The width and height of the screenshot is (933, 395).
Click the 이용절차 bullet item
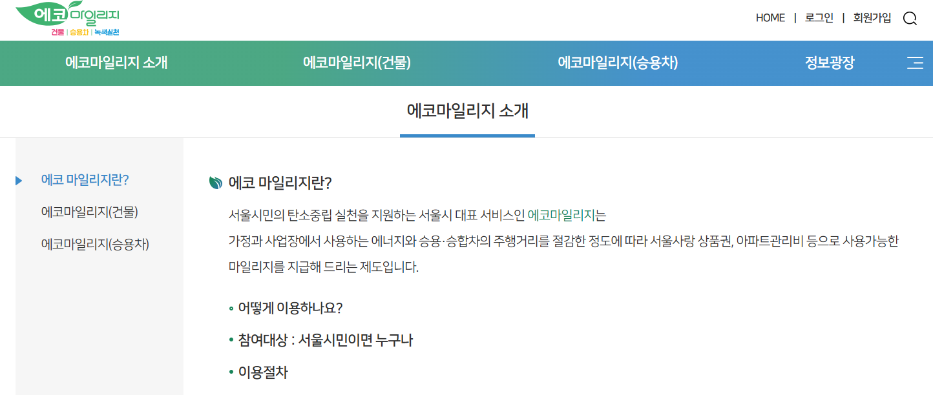click(x=262, y=372)
